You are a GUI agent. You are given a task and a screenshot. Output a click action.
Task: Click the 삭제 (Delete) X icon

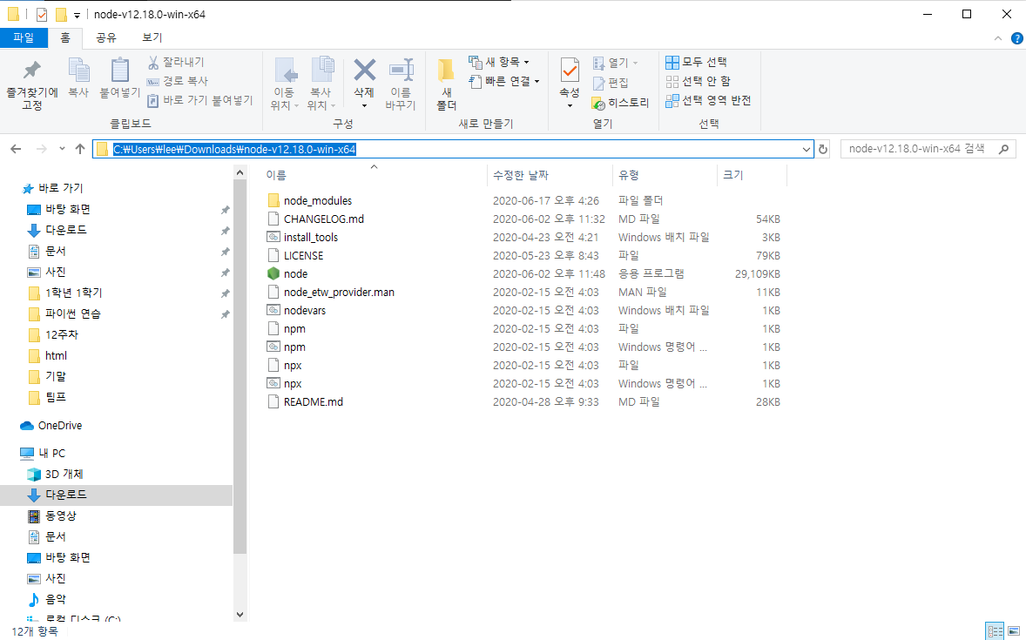tap(364, 71)
